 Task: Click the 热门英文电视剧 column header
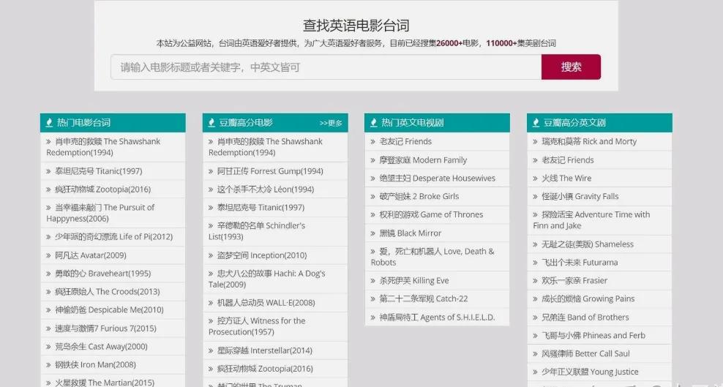point(437,123)
